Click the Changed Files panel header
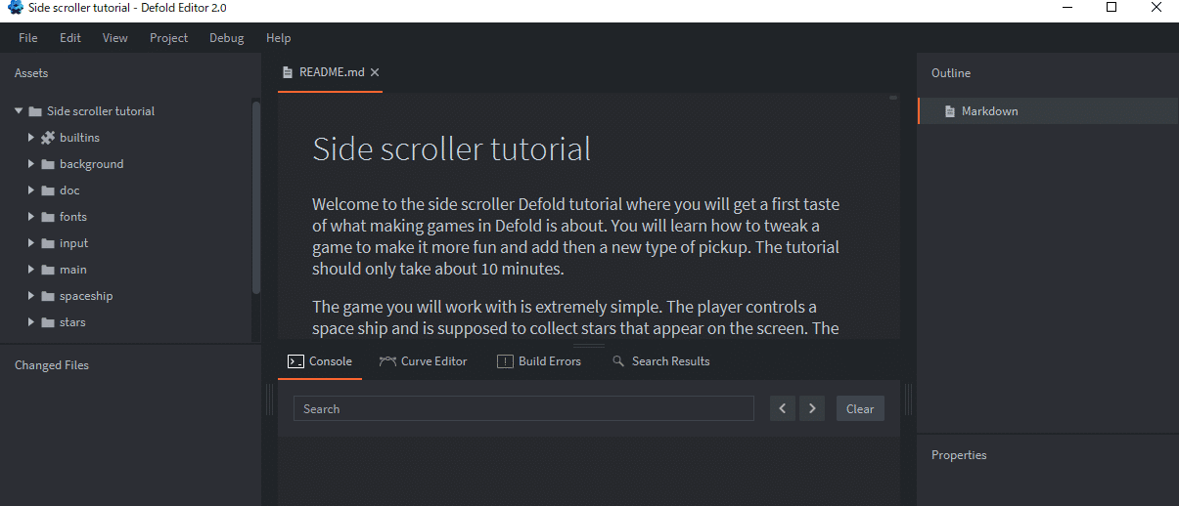Image resolution: width=1179 pixels, height=506 pixels. pyautogui.click(x=52, y=365)
